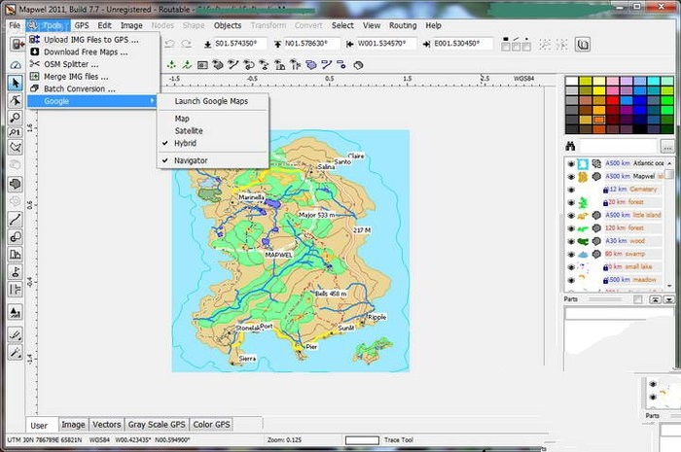Toggle the Hybrid checked option
Screen dimensions: 681x452
[x=213, y=143]
